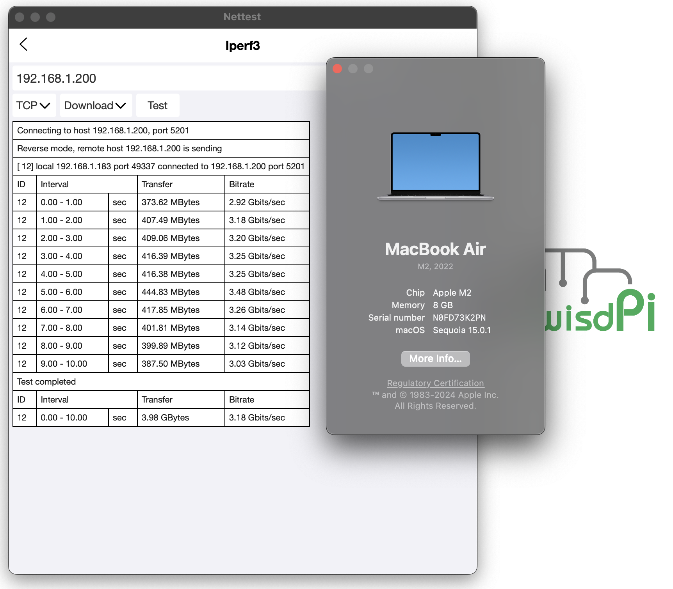Open the Download direction dropdown
The image size is (673, 589).
click(x=96, y=105)
